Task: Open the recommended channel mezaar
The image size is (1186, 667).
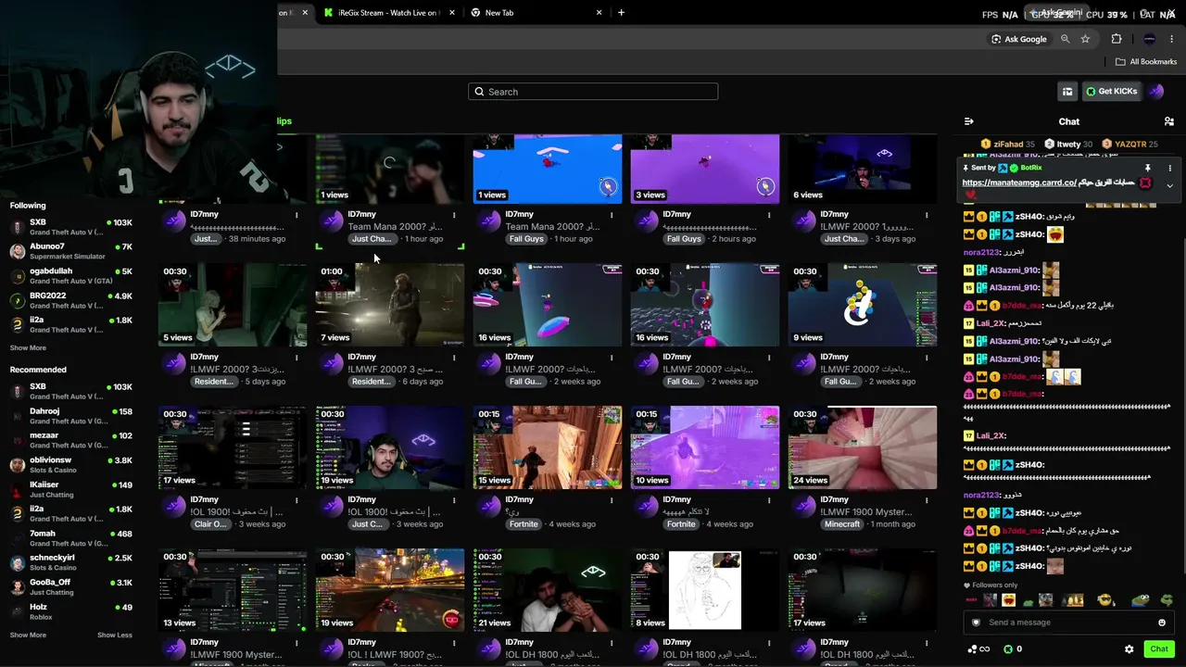Action: point(71,440)
